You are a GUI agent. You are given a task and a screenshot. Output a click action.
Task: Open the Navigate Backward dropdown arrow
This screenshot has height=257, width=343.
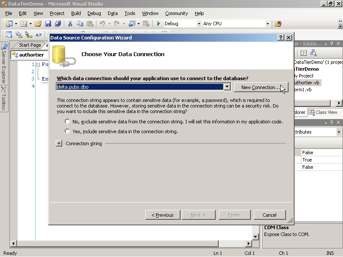138,24
